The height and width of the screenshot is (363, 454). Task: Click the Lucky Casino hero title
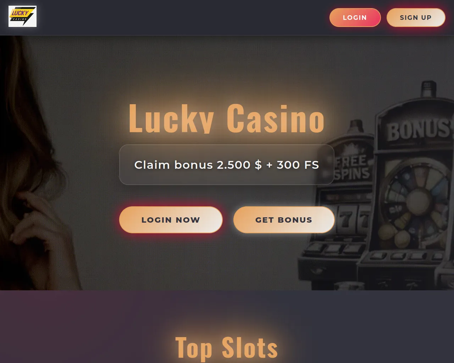pos(227,119)
